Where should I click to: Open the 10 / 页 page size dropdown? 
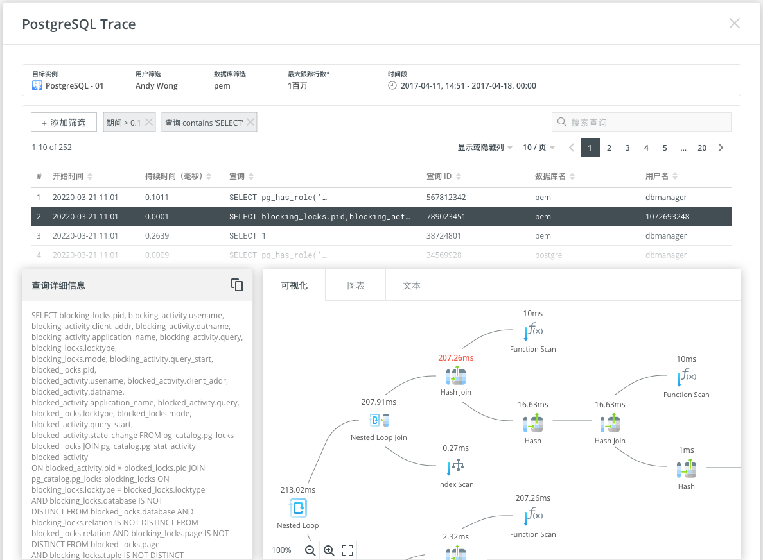point(539,148)
